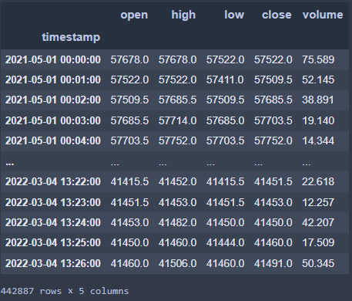Click open value 41453.0
The height and width of the screenshot is (301, 352).
coord(129,222)
